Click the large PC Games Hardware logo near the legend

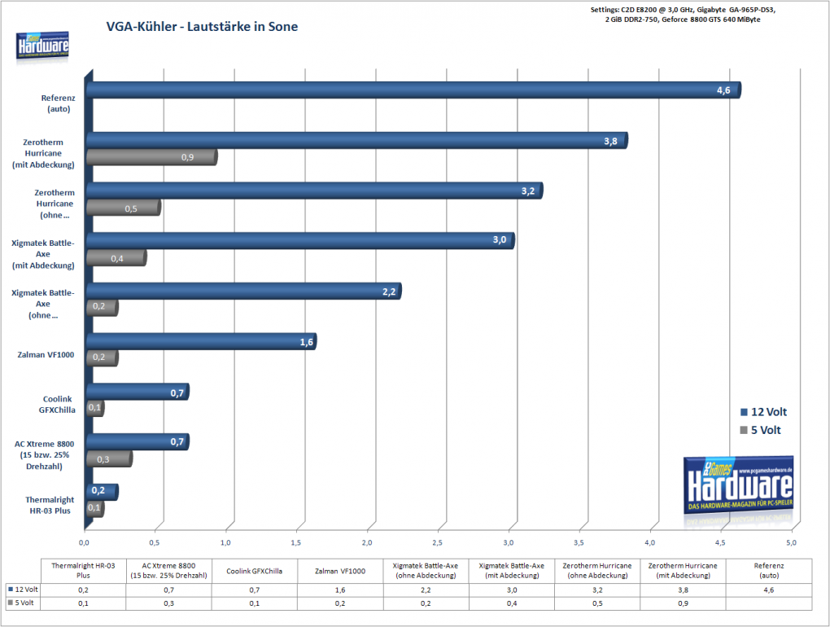(738, 484)
